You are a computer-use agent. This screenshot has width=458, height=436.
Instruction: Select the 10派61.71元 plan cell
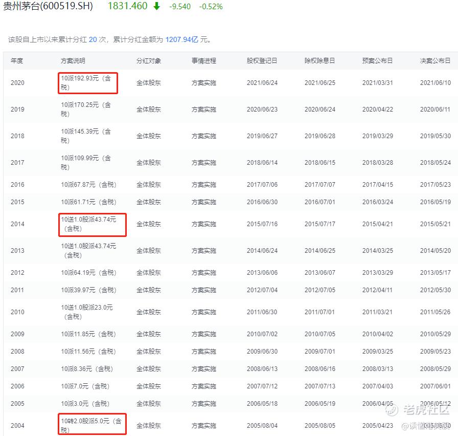[x=88, y=202]
